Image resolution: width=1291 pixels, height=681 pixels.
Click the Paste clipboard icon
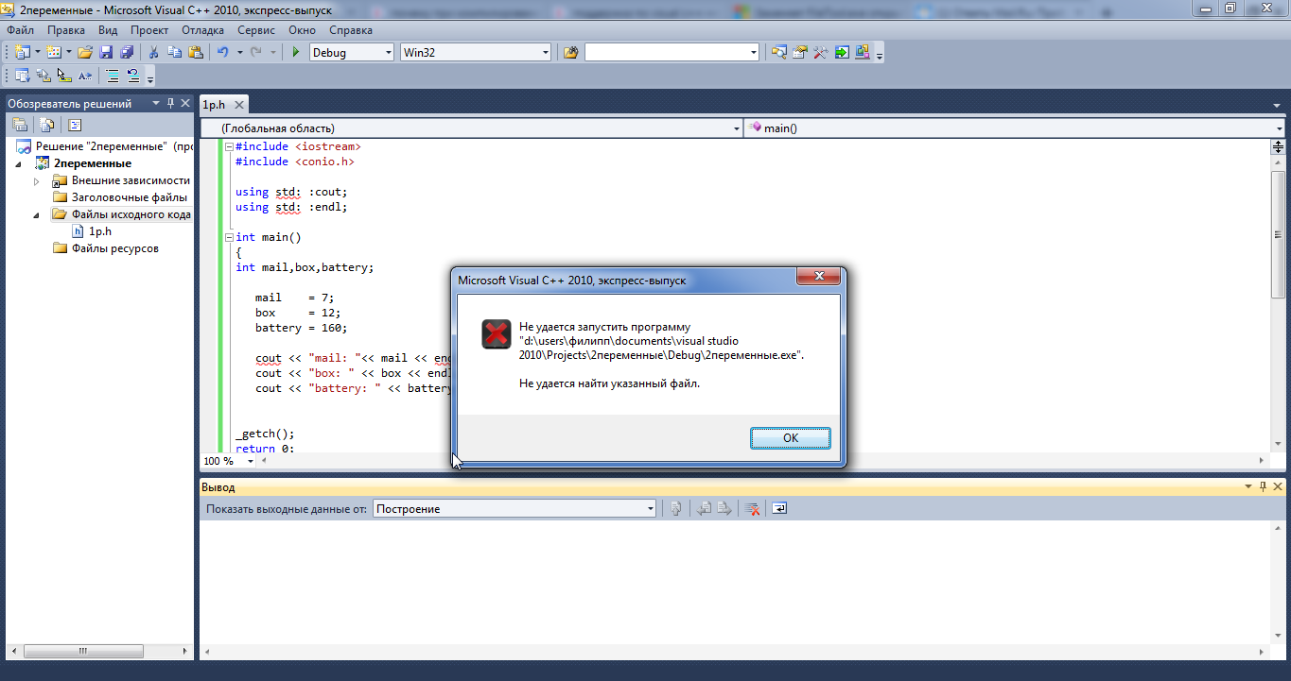(x=195, y=52)
